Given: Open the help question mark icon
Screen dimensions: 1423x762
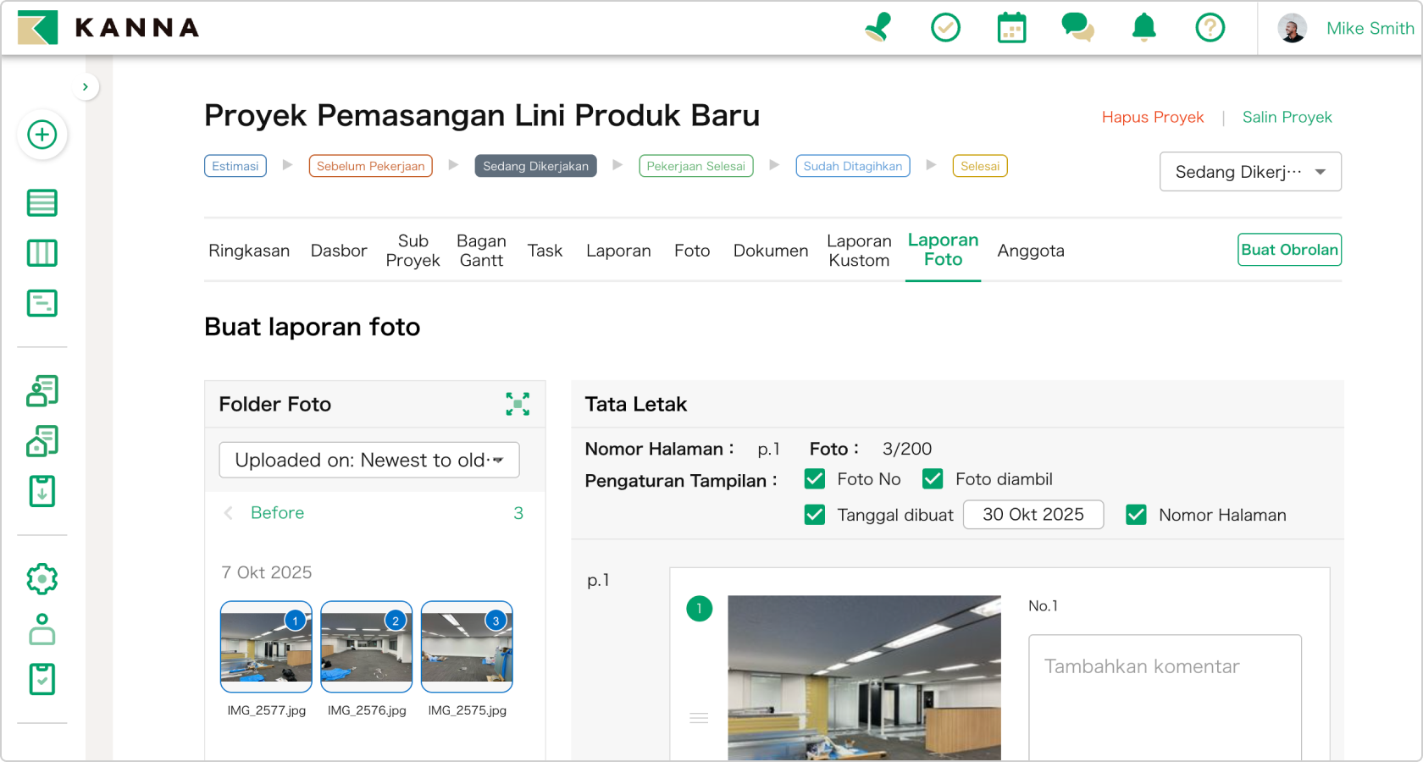Looking at the screenshot, I should pyautogui.click(x=1210, y=27).
